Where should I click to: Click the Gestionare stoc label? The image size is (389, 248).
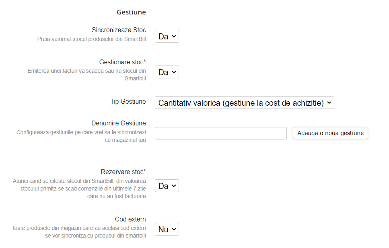123,62
